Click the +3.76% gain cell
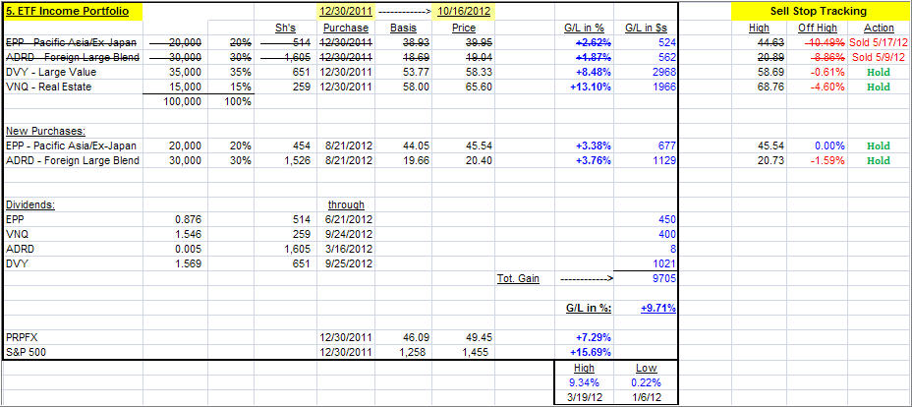The image size is (912, 407). point(592,160)
